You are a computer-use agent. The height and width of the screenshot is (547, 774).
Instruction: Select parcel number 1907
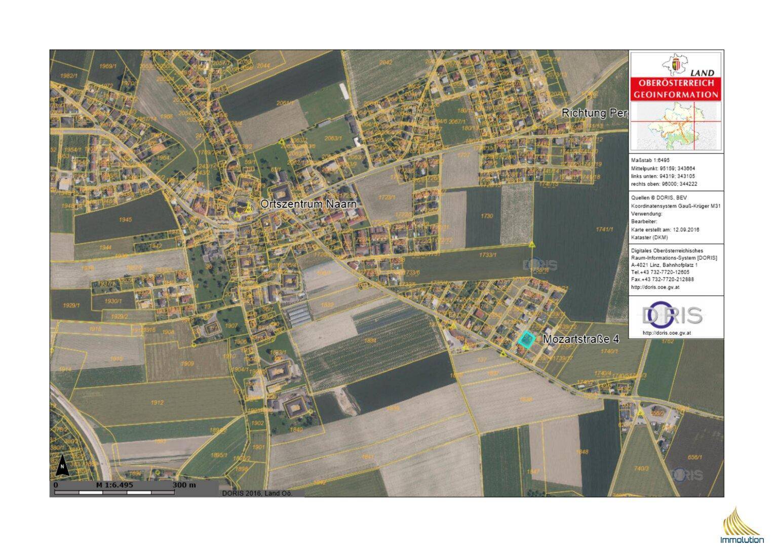[231, 326]
